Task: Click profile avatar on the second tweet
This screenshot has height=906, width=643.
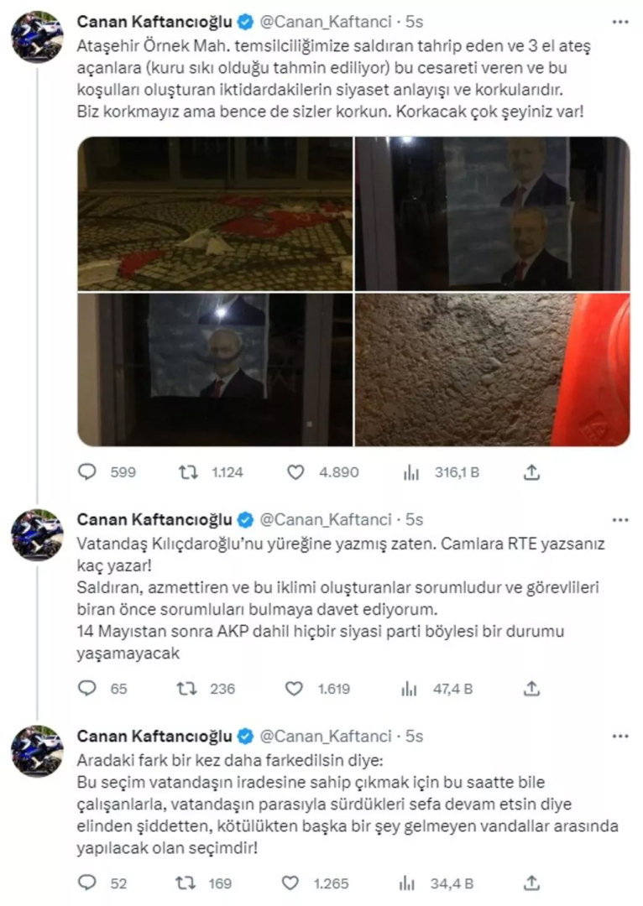Action: tap(37, 534)
